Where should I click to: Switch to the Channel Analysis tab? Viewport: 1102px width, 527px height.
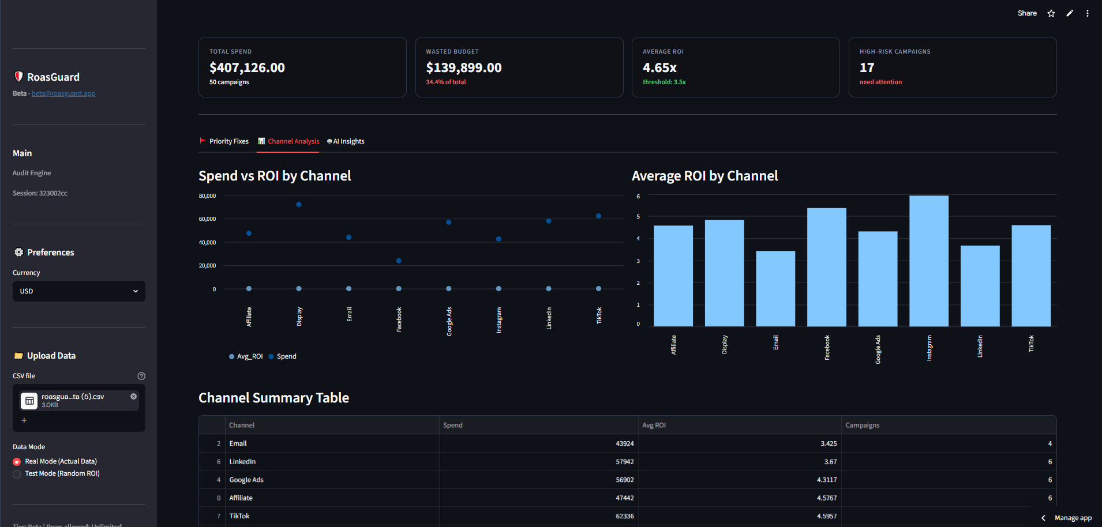[288, 141]
